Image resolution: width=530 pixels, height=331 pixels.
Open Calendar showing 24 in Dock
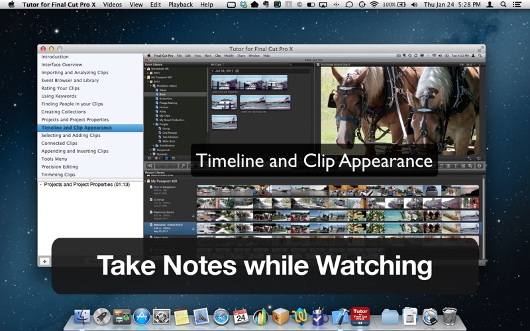241,317
